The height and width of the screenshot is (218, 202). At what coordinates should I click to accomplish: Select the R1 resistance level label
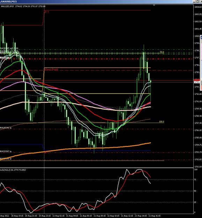pyautogui.click(x=46, y=12)
